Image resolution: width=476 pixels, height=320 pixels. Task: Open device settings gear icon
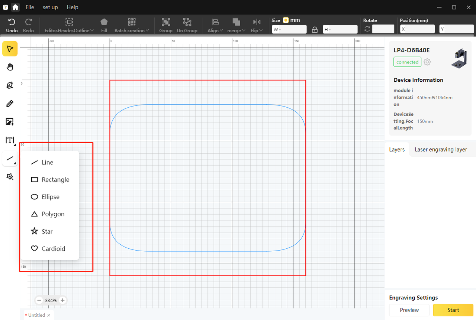click(427, 62)
